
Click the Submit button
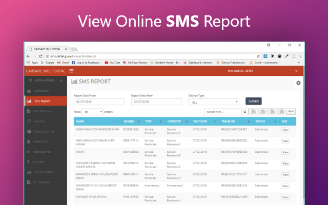coord(254,101)
